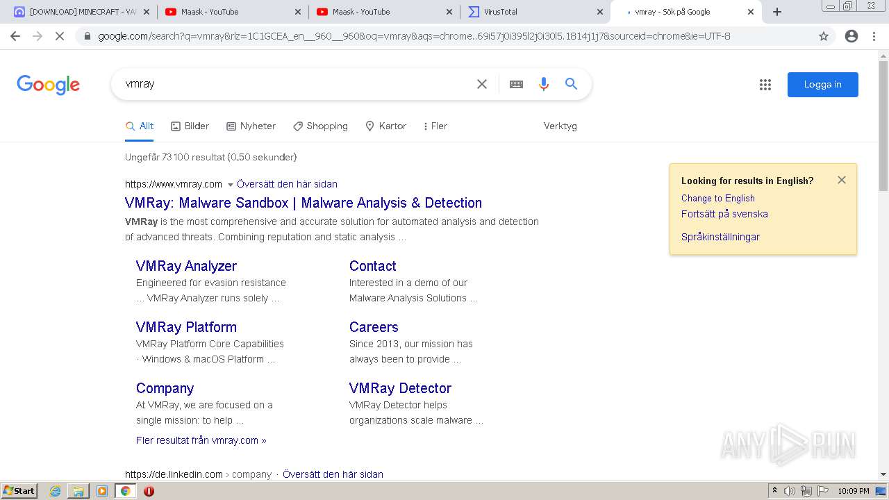Expand the Fler search options menu
This screenshot has height=500, width=889.
(x=435, y=126)
